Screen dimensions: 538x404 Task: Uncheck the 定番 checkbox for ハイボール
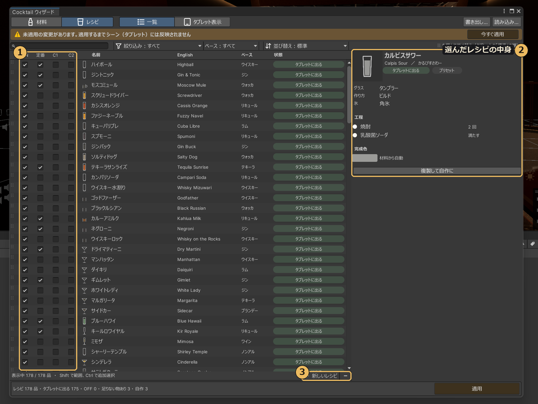point(40,65)
